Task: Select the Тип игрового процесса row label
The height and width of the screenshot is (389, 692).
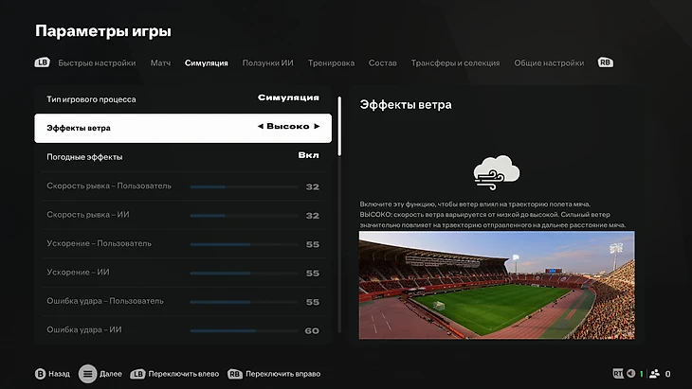Action: (91, 99)
